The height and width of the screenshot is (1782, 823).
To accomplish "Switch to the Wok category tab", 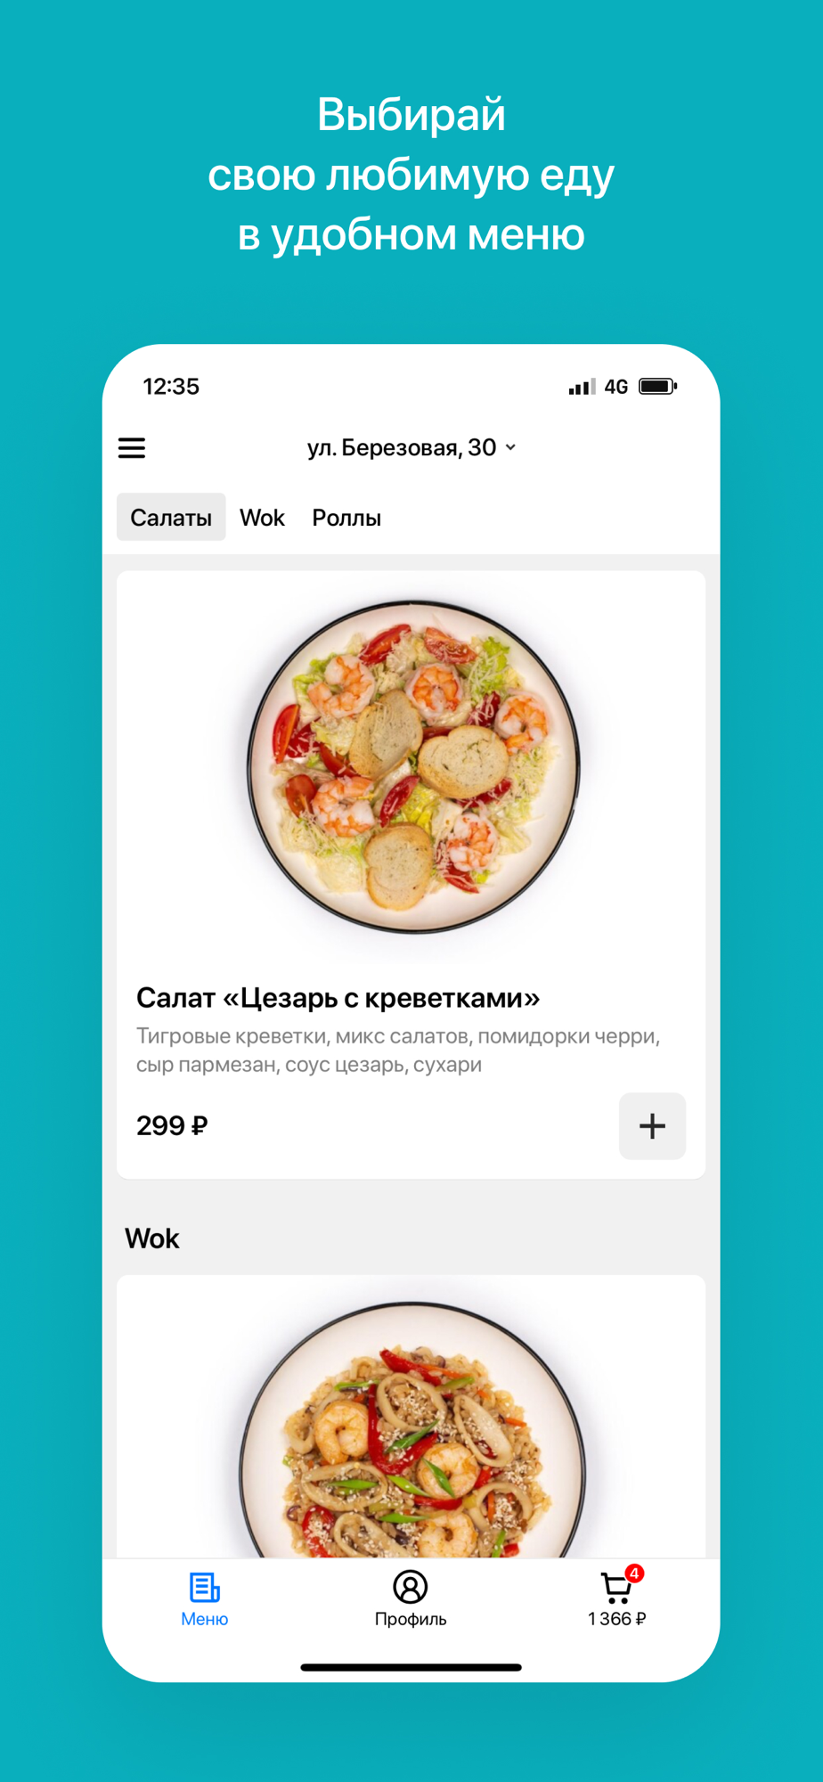I will point(262,518).
